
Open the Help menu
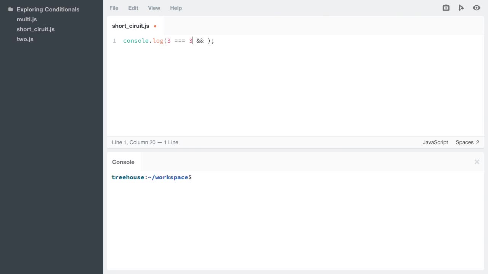click(x=176, y=8)
